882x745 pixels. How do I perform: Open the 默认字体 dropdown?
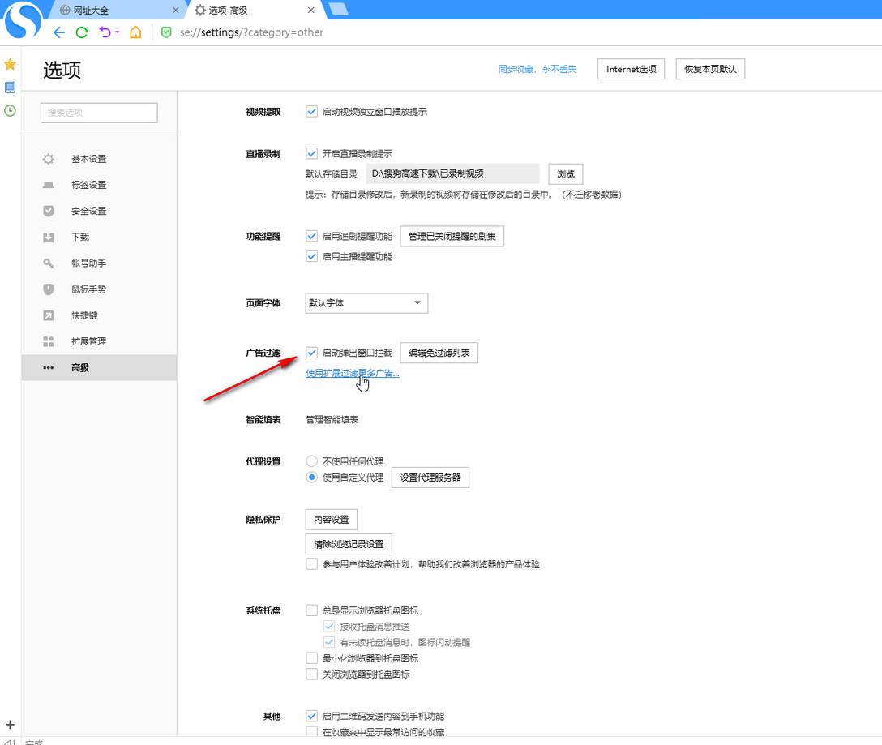pos(366,302)
